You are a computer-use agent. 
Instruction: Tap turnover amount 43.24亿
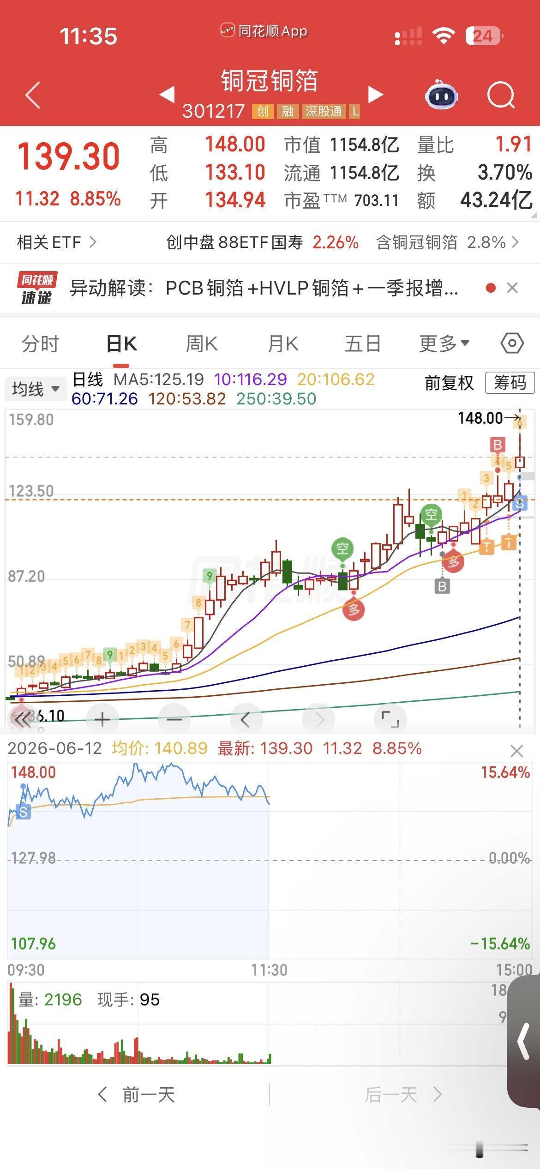[496, 200]
